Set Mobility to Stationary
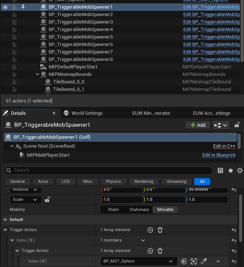The width and height of the screenshot is (244, 267). [x=139, y=210]
